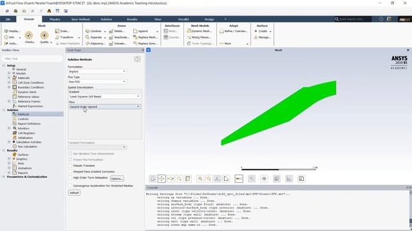Open the Formulation dropdown

coord(97,71)
